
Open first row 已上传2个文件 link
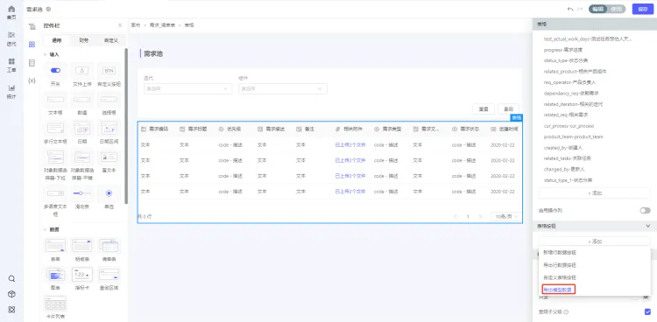coord(350,145)
